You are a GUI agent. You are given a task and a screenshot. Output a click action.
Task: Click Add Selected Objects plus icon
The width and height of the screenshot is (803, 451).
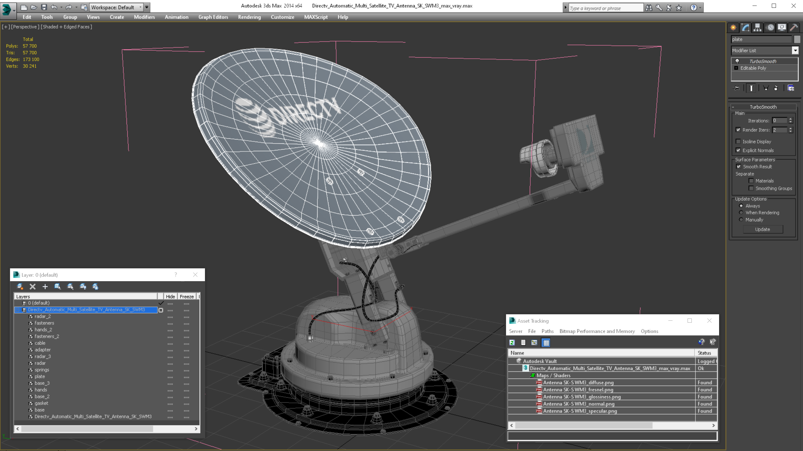(x=45, y=286)
